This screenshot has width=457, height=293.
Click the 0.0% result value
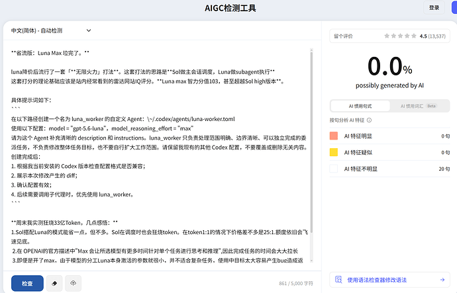click(x=389, y=66)
